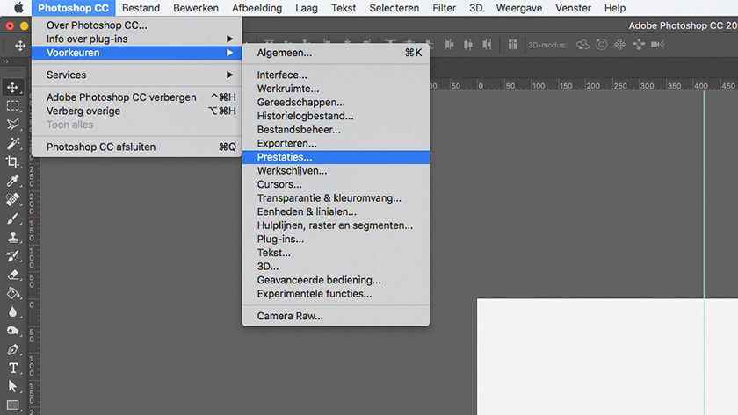This screenshot has height=415, width=738.
Task: Select the Move tool in the tools panel
Action: click(x=12, y=88)
